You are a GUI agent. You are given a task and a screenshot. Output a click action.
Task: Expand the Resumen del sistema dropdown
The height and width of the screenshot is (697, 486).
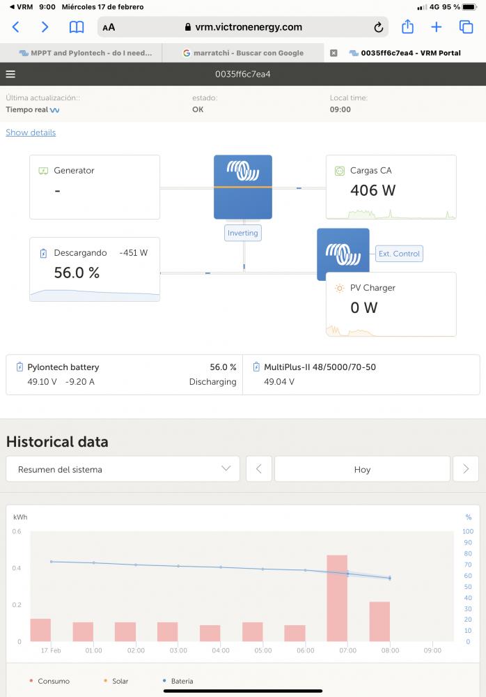point(123,469)
